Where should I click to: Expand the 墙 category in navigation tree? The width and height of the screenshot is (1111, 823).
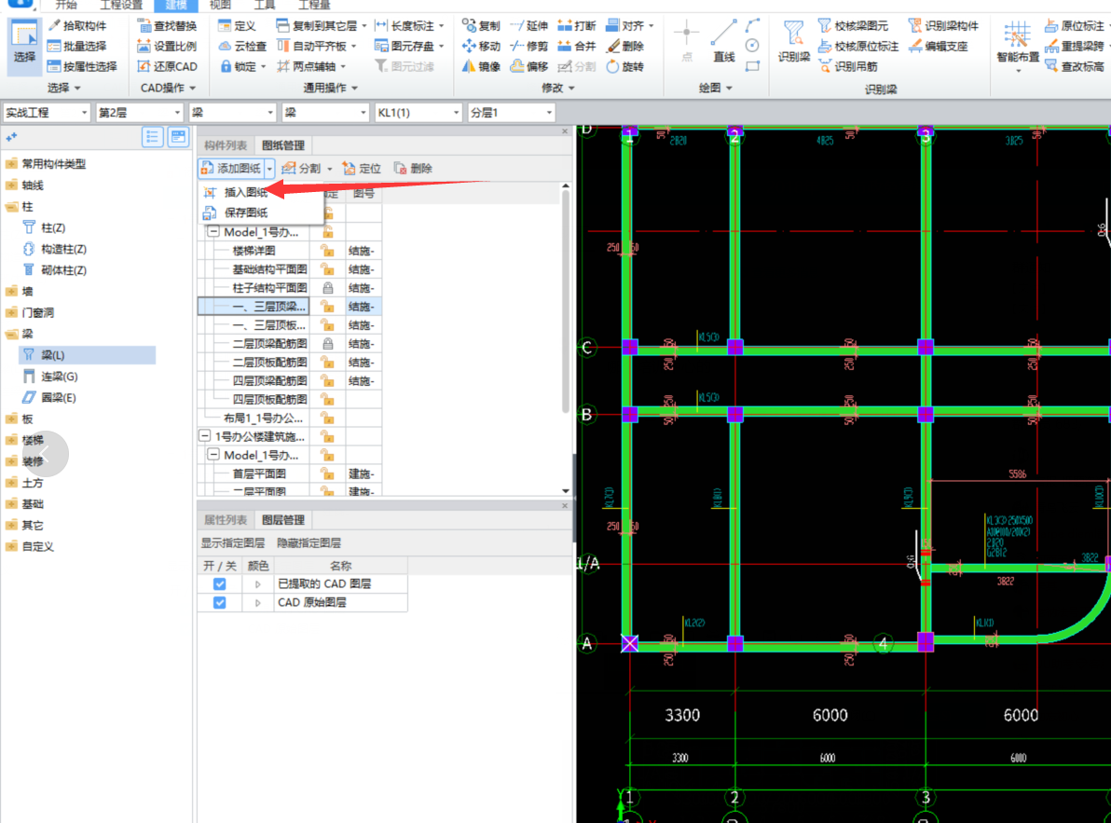click(x=11, y=291)
